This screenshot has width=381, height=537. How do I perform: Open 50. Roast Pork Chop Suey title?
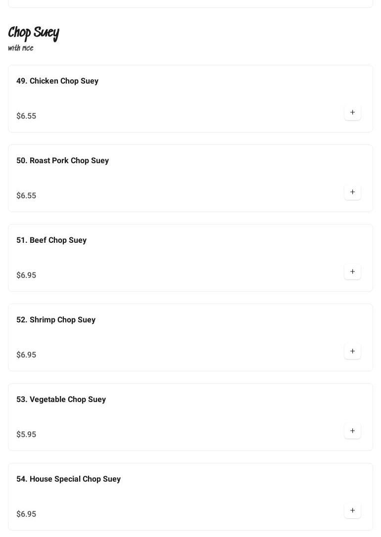pos(62,161)
